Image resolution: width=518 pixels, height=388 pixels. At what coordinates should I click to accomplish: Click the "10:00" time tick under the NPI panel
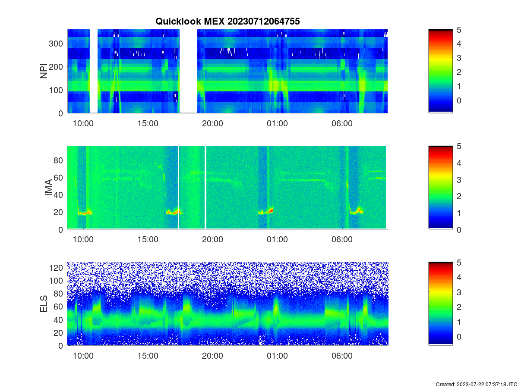83,124
